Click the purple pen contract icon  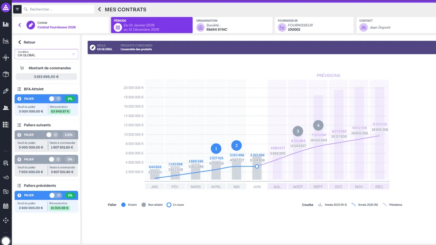[x=31, y=25]
